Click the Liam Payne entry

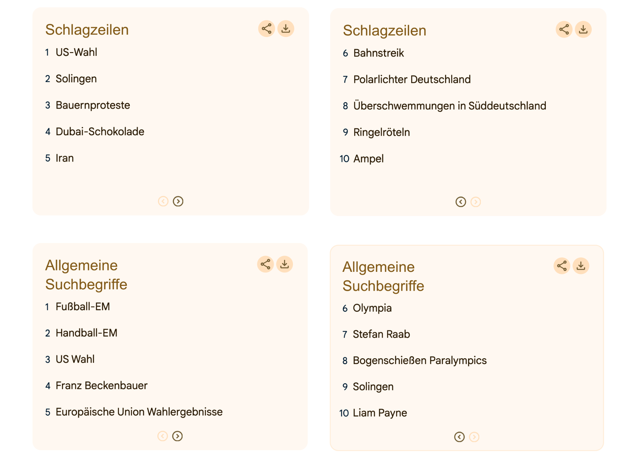click(x=380, y=413)
